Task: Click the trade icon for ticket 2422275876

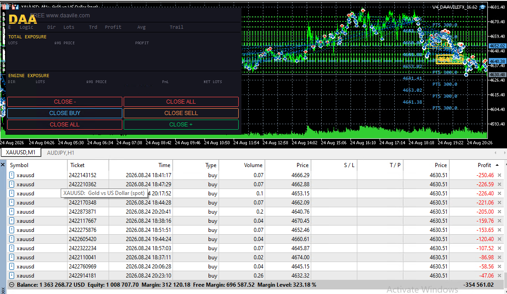Action: pyautogui.click(x=12, y=230)
